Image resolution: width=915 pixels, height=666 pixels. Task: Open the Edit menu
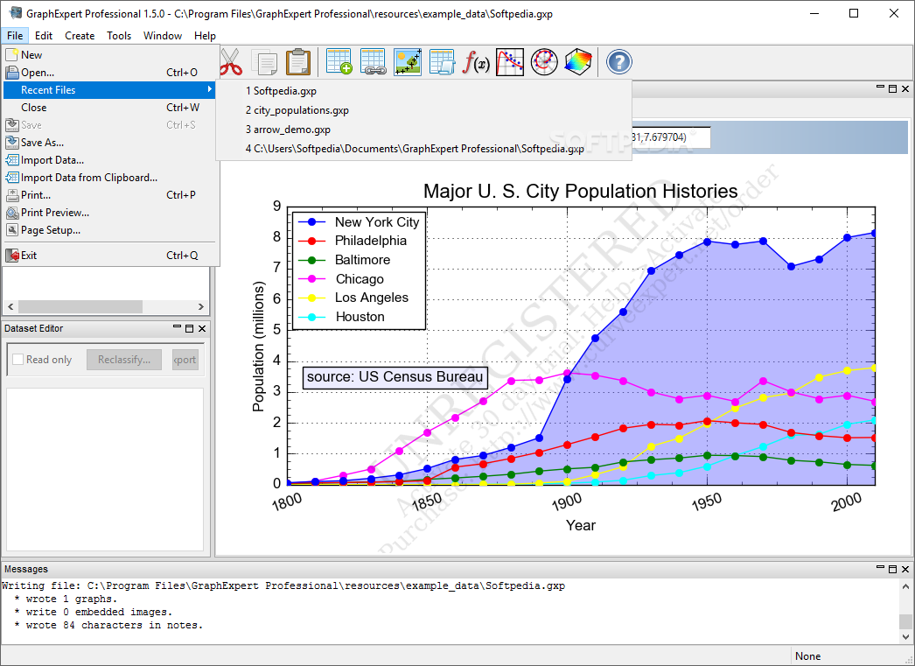(x=44, y=36)
